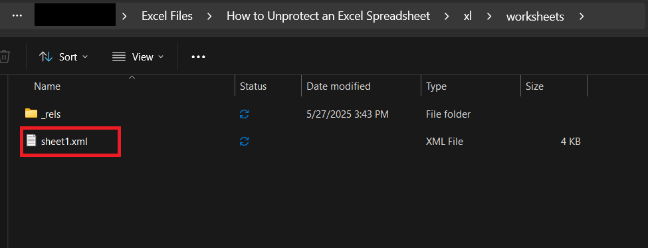The height and width of the screenshot is (248, 648).
Task: Click the sync status icon for sheet1.xml
Action: 244,142
